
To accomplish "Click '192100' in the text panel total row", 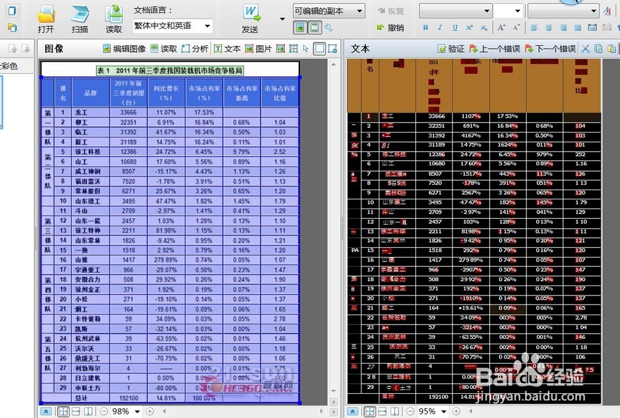I will pos(438,397).
